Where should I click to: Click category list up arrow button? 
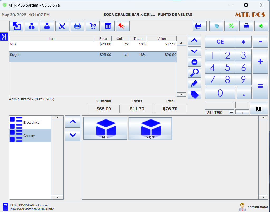[x=73, y=122]
